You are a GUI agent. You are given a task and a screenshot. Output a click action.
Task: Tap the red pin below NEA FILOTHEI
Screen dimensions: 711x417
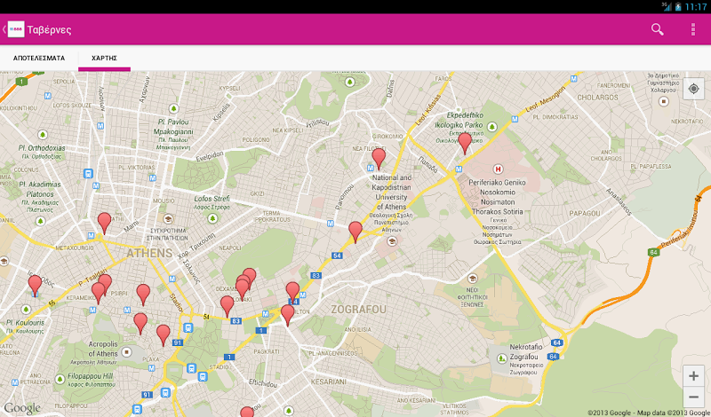[379, 159]
